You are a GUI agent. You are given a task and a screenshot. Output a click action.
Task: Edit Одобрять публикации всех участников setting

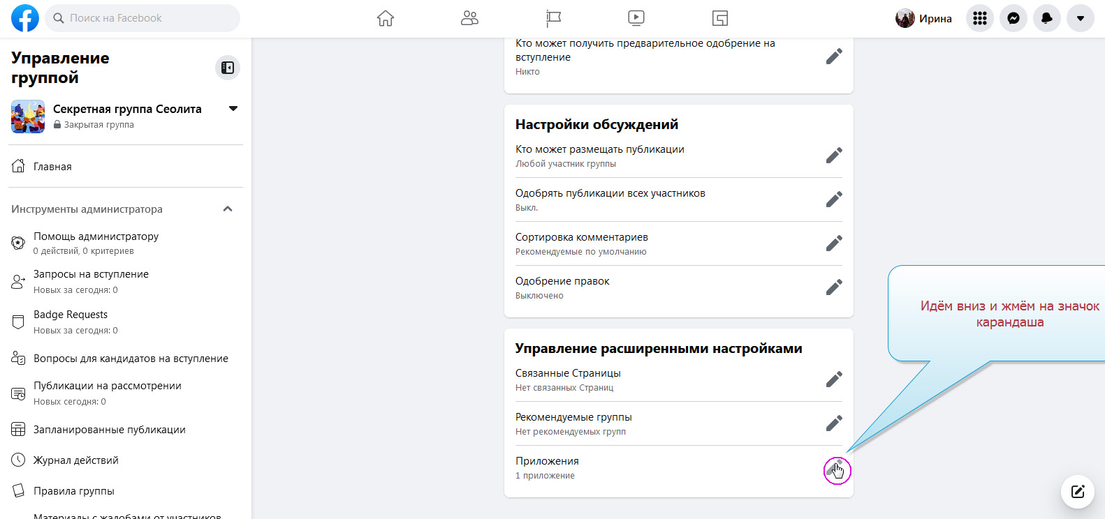click(834, 200)
